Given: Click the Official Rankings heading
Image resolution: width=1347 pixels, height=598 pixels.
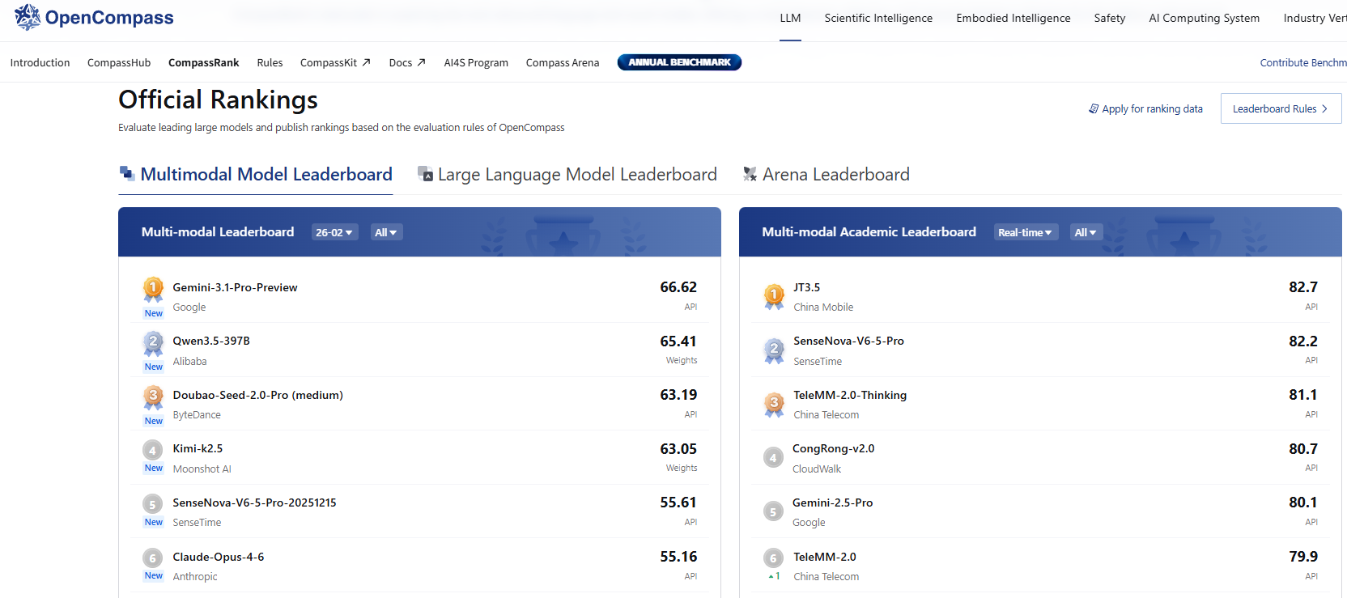Looking at the screenshot, I should (218, 100).
